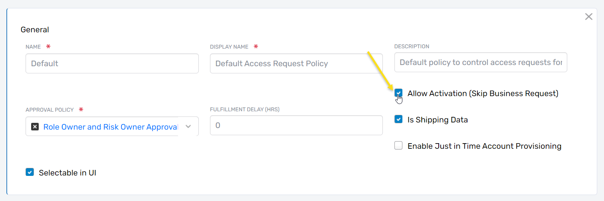
Task: Expand the Approval Policy dropdown chevron
Action: tap(188, 127)
